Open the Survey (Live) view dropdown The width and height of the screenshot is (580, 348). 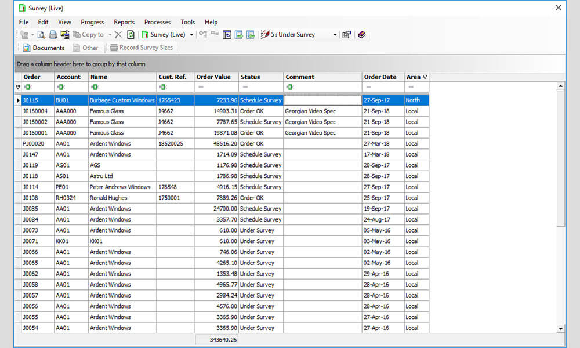click(x=192, y=35)
